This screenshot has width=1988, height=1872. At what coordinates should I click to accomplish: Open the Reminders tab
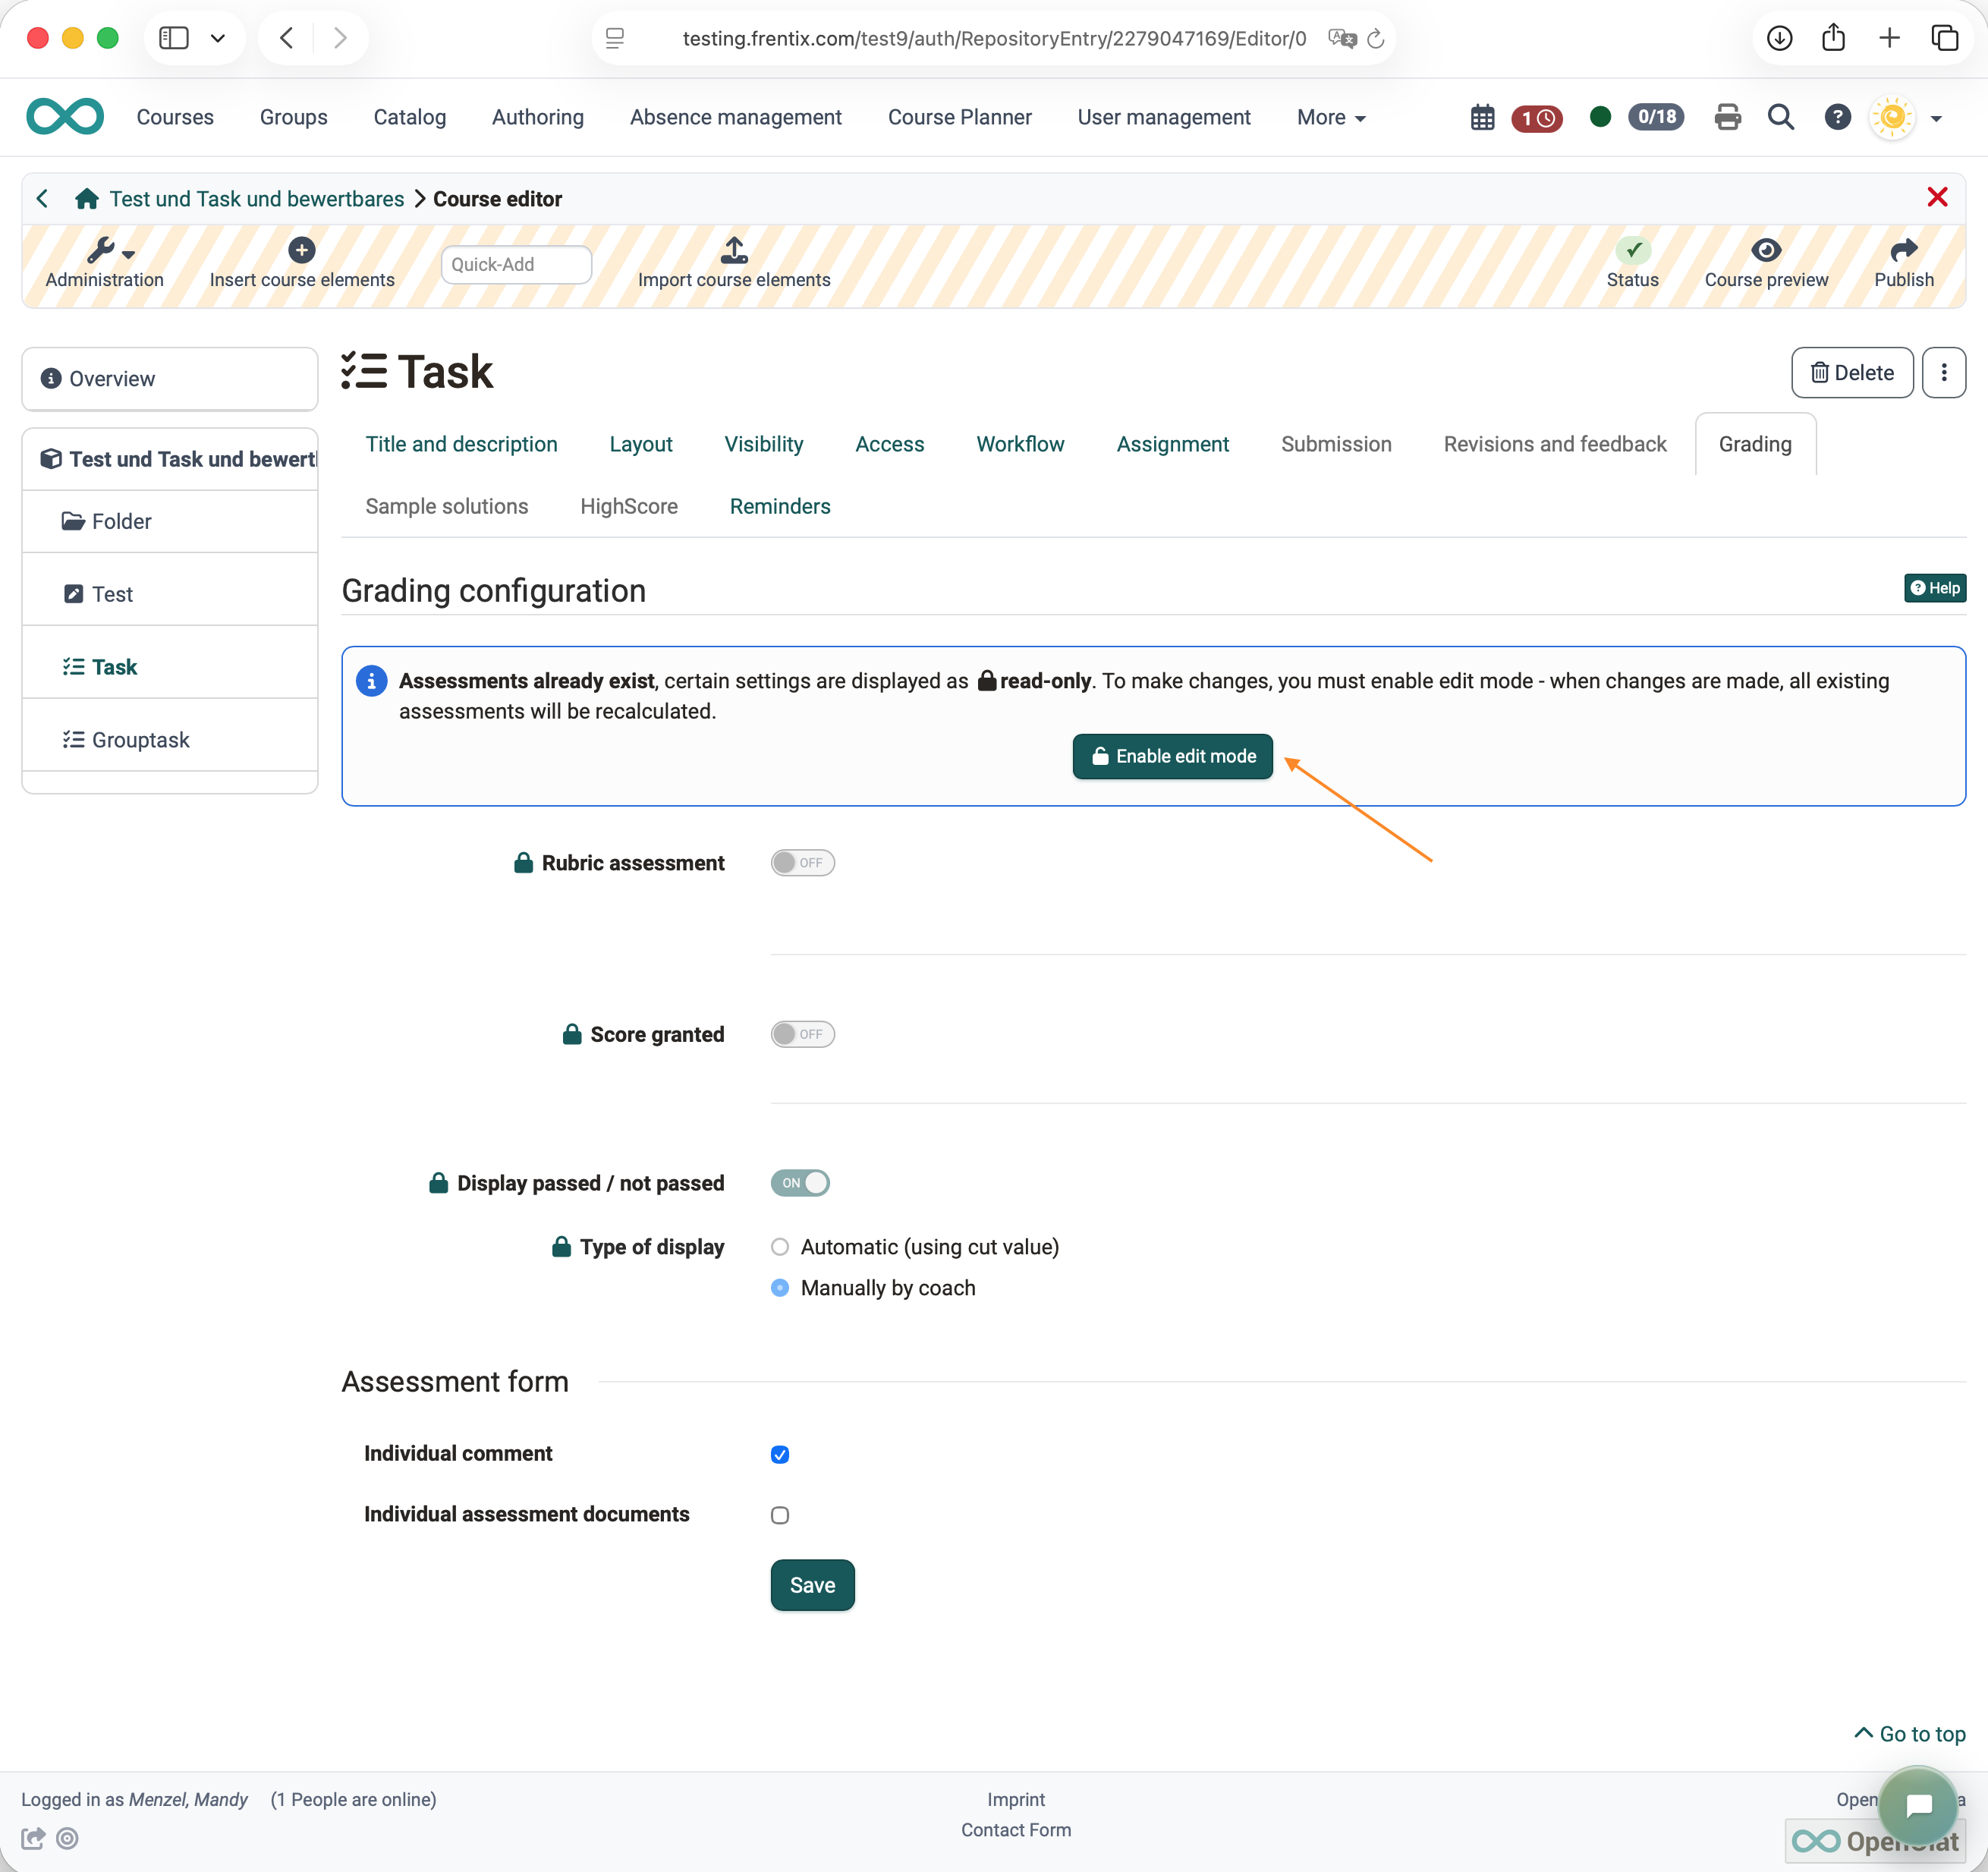coord(780,507)
